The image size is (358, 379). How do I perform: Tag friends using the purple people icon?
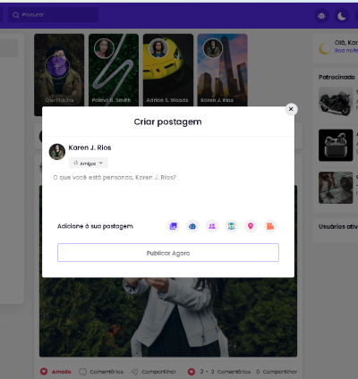(212, 226)
